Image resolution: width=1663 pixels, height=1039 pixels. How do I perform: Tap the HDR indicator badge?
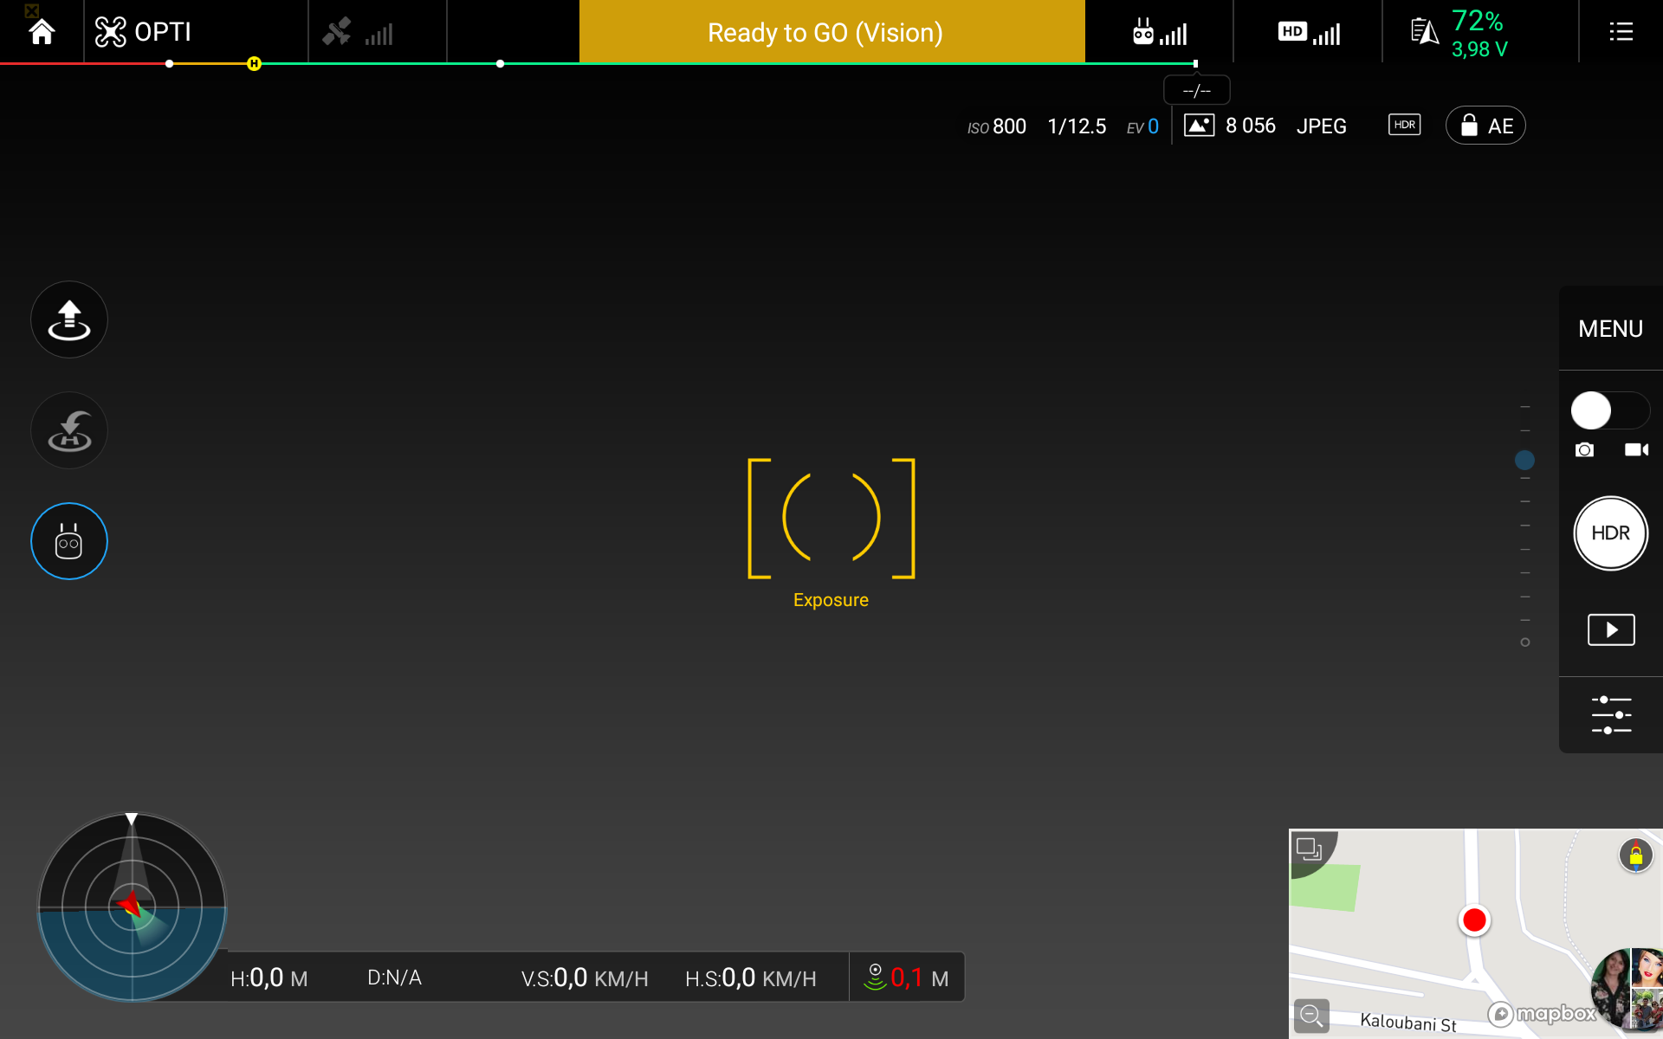point(1404,125)
